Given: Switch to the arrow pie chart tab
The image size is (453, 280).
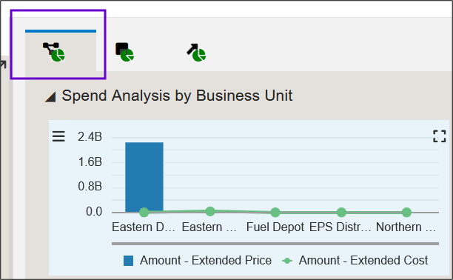Looking at the screenshot, I should click(x=196, y=53).
